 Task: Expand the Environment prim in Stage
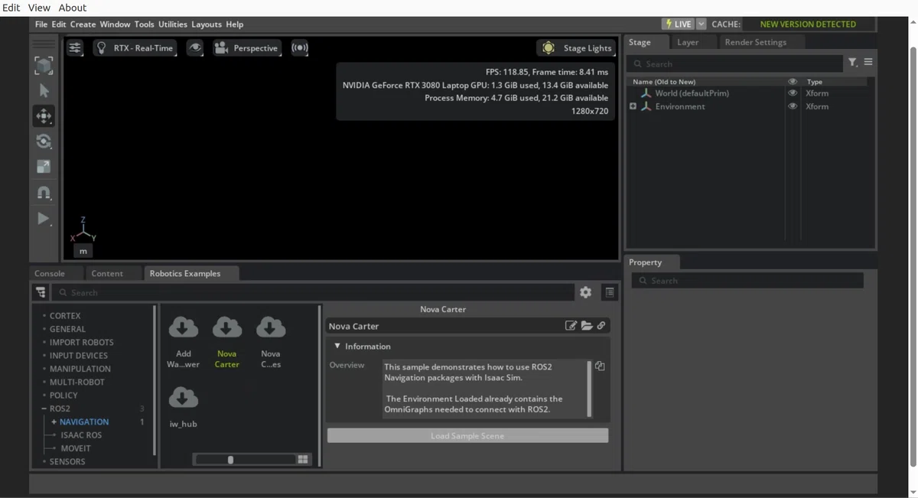coord(633,106)
